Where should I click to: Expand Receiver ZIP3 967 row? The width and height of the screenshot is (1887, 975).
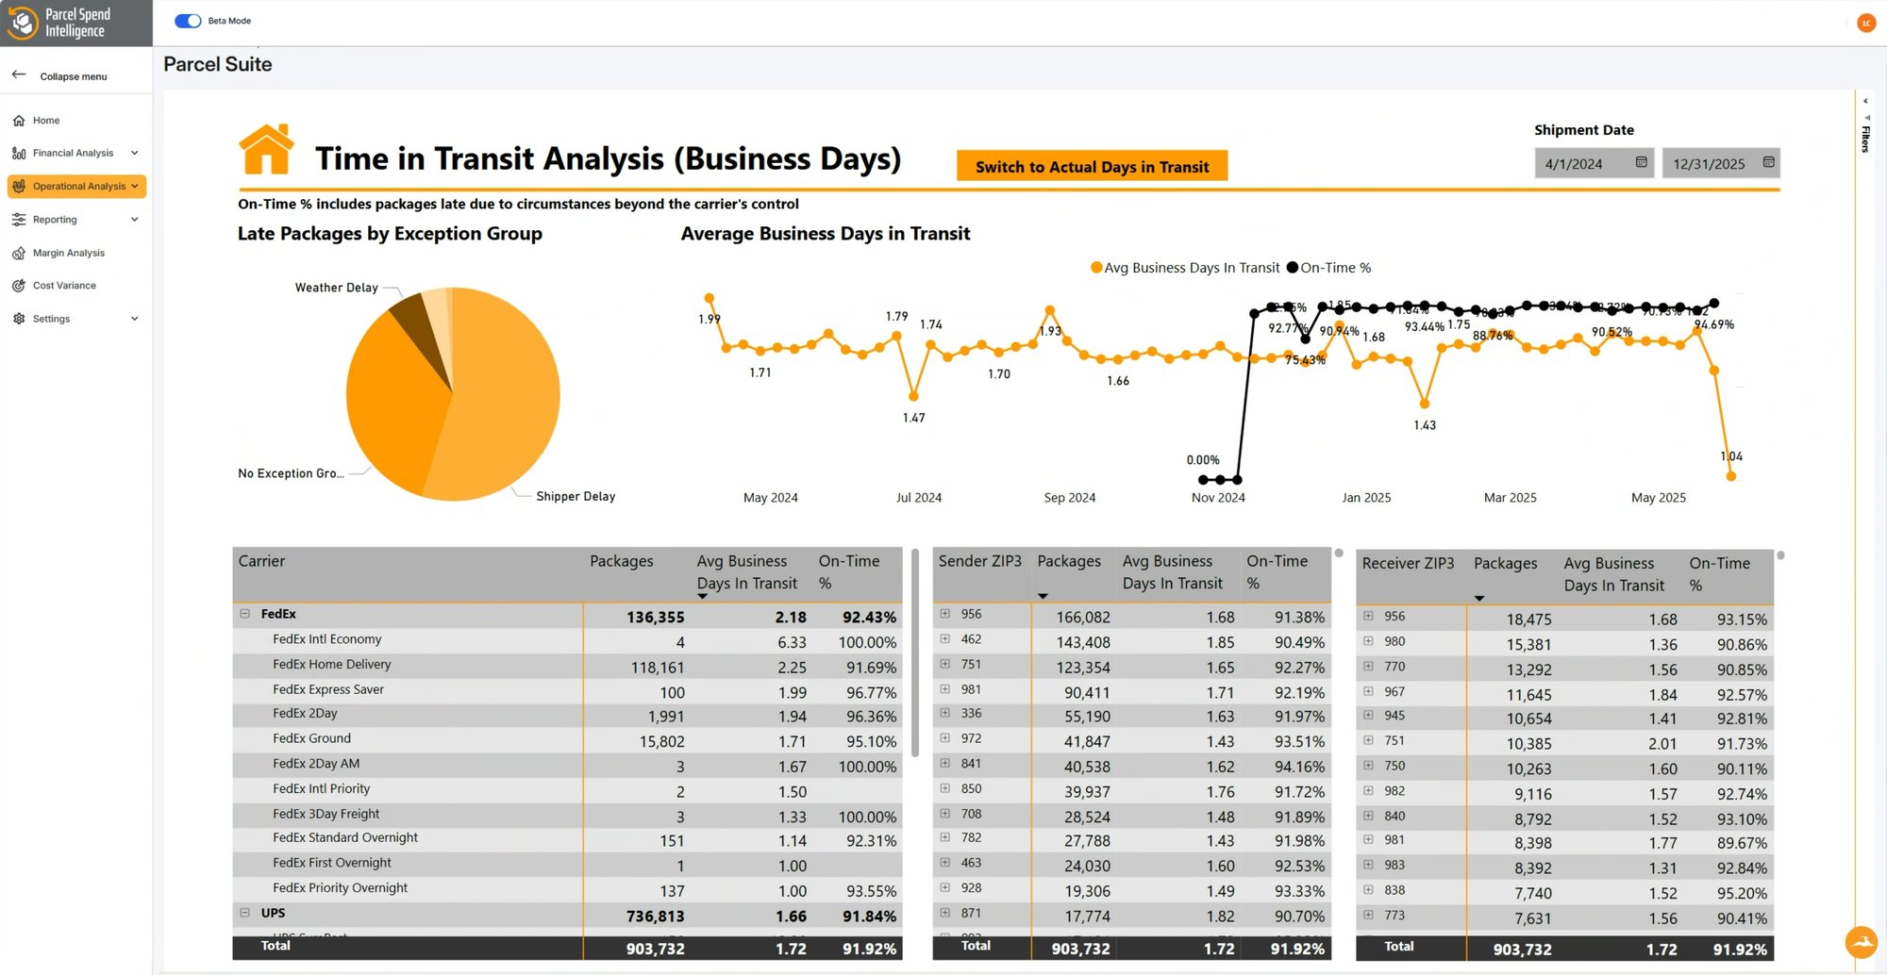1368,691
